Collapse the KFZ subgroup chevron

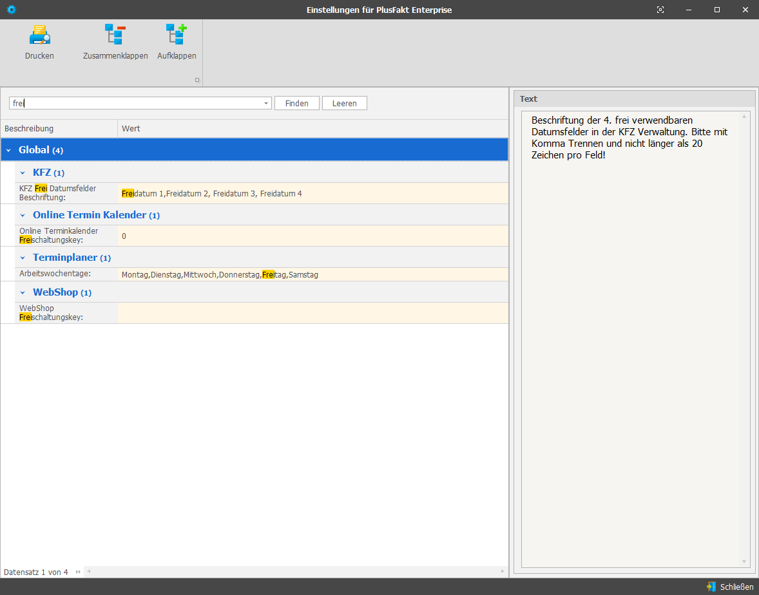pos(23,173)
